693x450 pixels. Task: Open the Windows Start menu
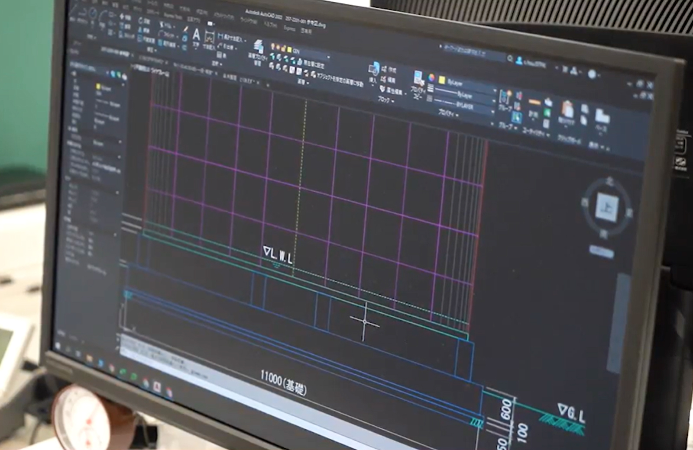[58, 346]
